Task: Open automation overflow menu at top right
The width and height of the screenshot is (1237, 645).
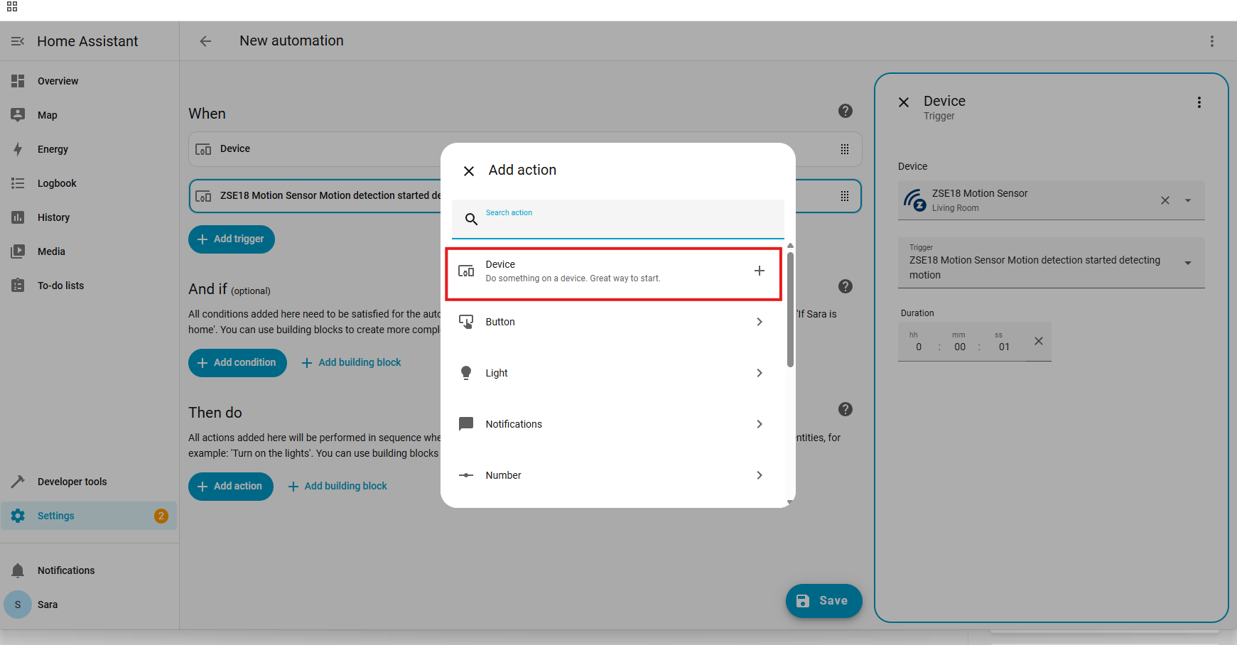Action: tap(1212, 41)
